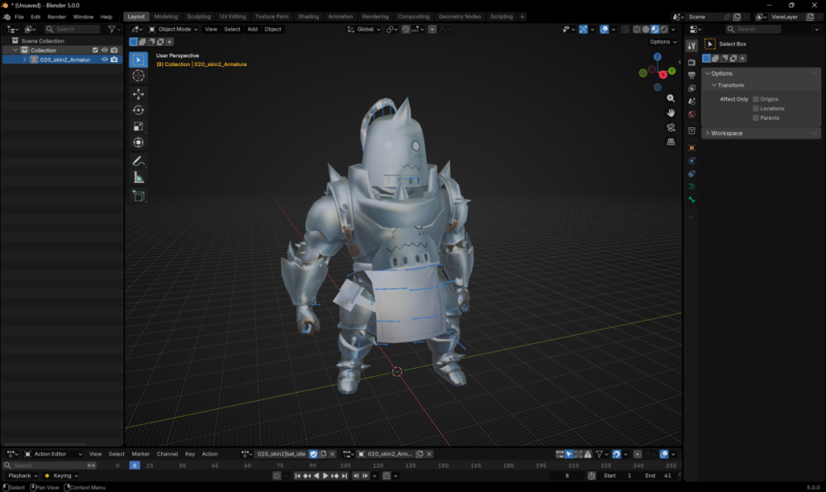
Task: Select the Scale tool
Action: tap(139, 127)
